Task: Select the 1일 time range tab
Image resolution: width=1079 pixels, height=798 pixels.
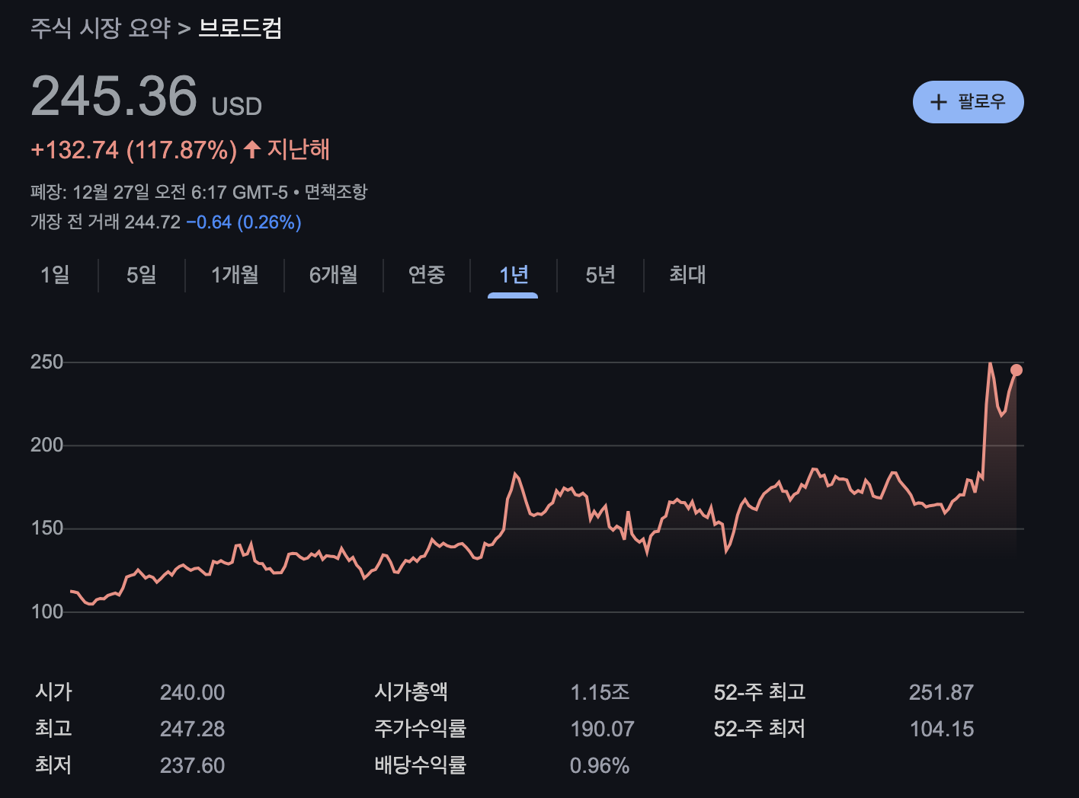Action: 54,276
